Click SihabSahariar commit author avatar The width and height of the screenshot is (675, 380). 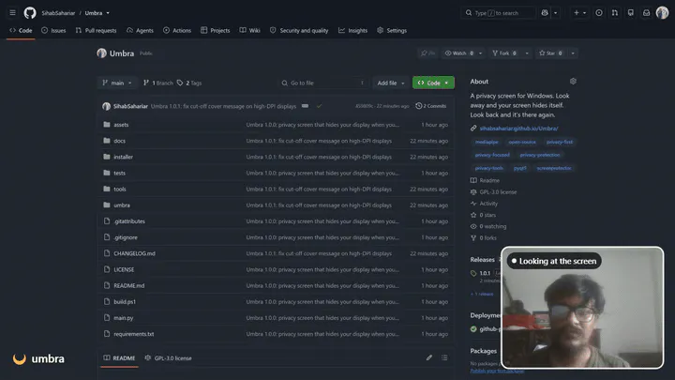106,106
